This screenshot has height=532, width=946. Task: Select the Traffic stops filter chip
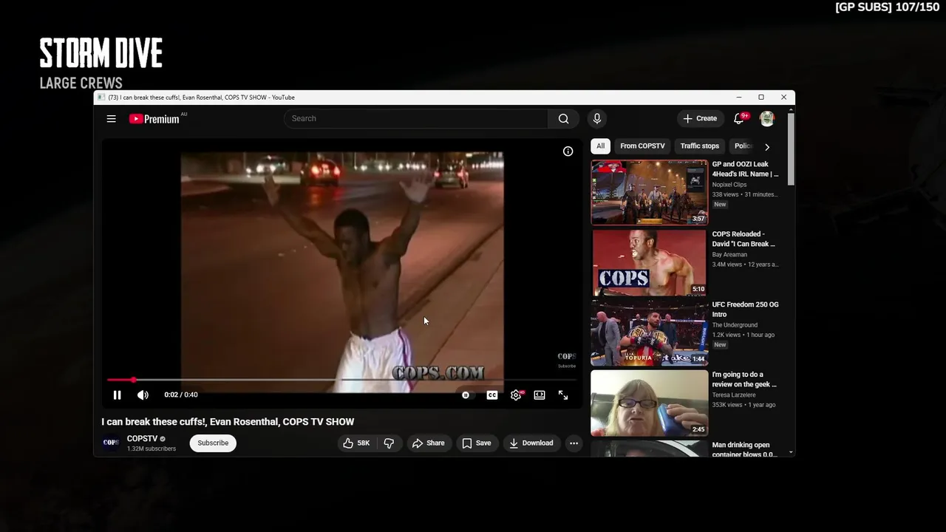(x=700, y=146)
